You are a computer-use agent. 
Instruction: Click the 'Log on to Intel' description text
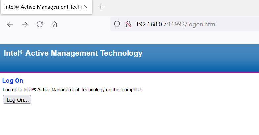coord(73,90)
